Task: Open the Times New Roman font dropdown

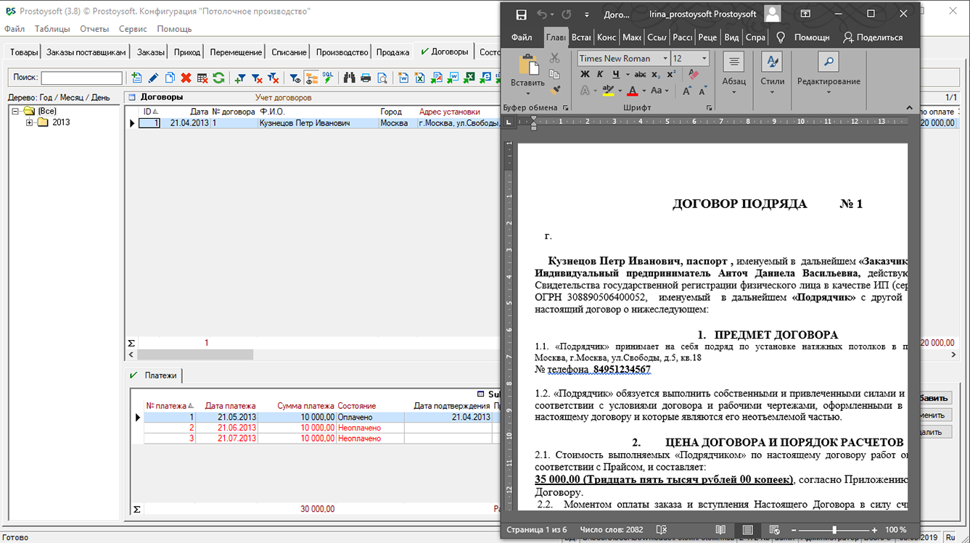Action: coord(665,58)
